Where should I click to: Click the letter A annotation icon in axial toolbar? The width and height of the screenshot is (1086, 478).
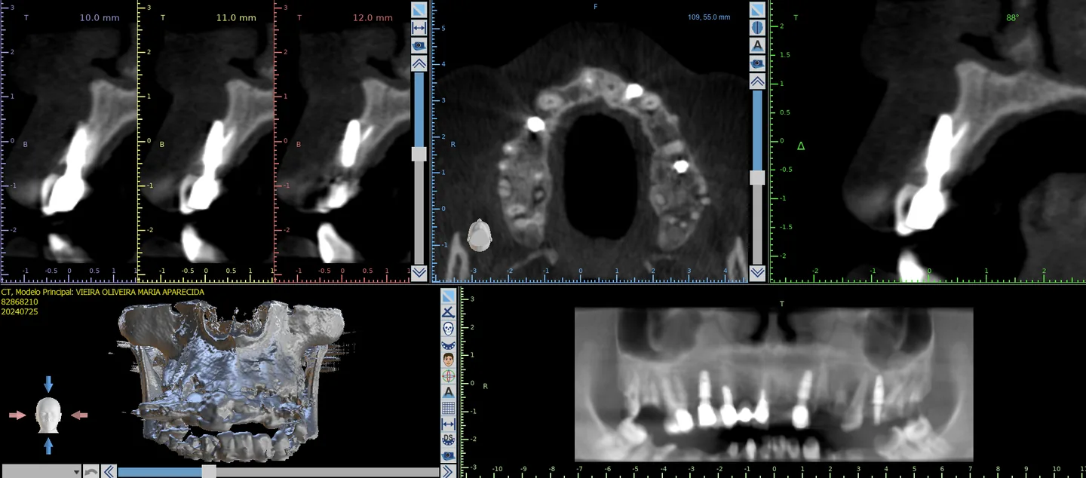[x=758, y=45]
